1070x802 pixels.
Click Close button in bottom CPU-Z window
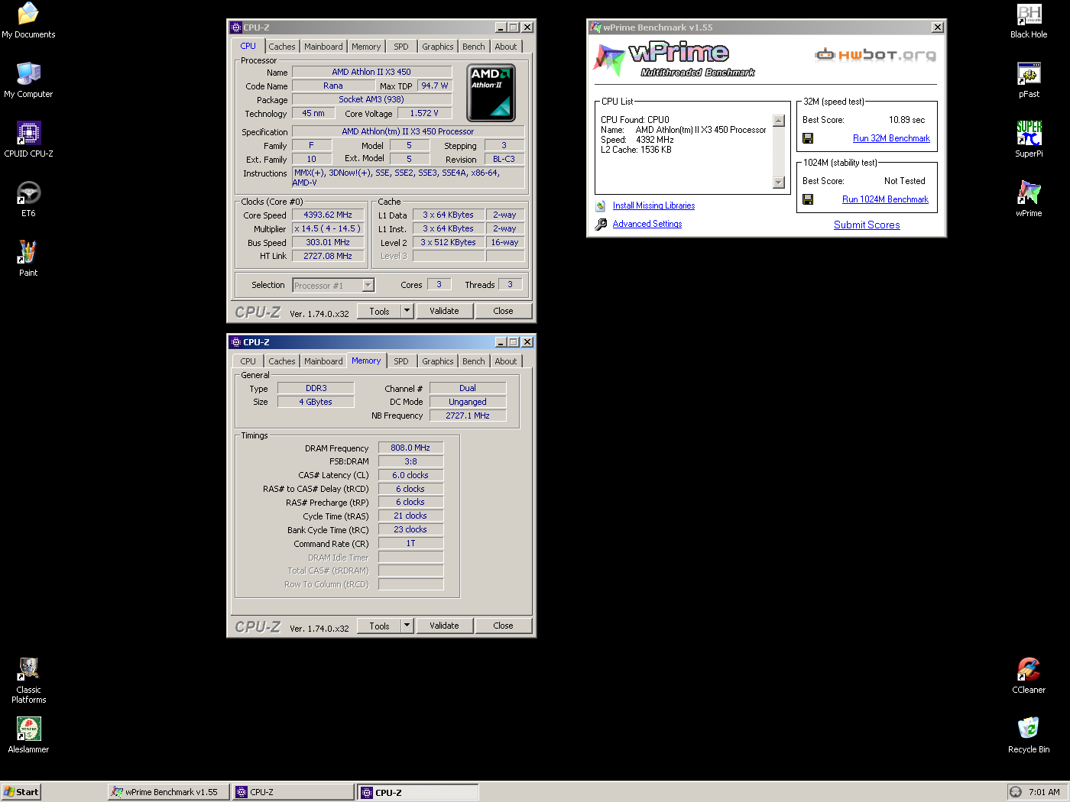tap(503, 626)
